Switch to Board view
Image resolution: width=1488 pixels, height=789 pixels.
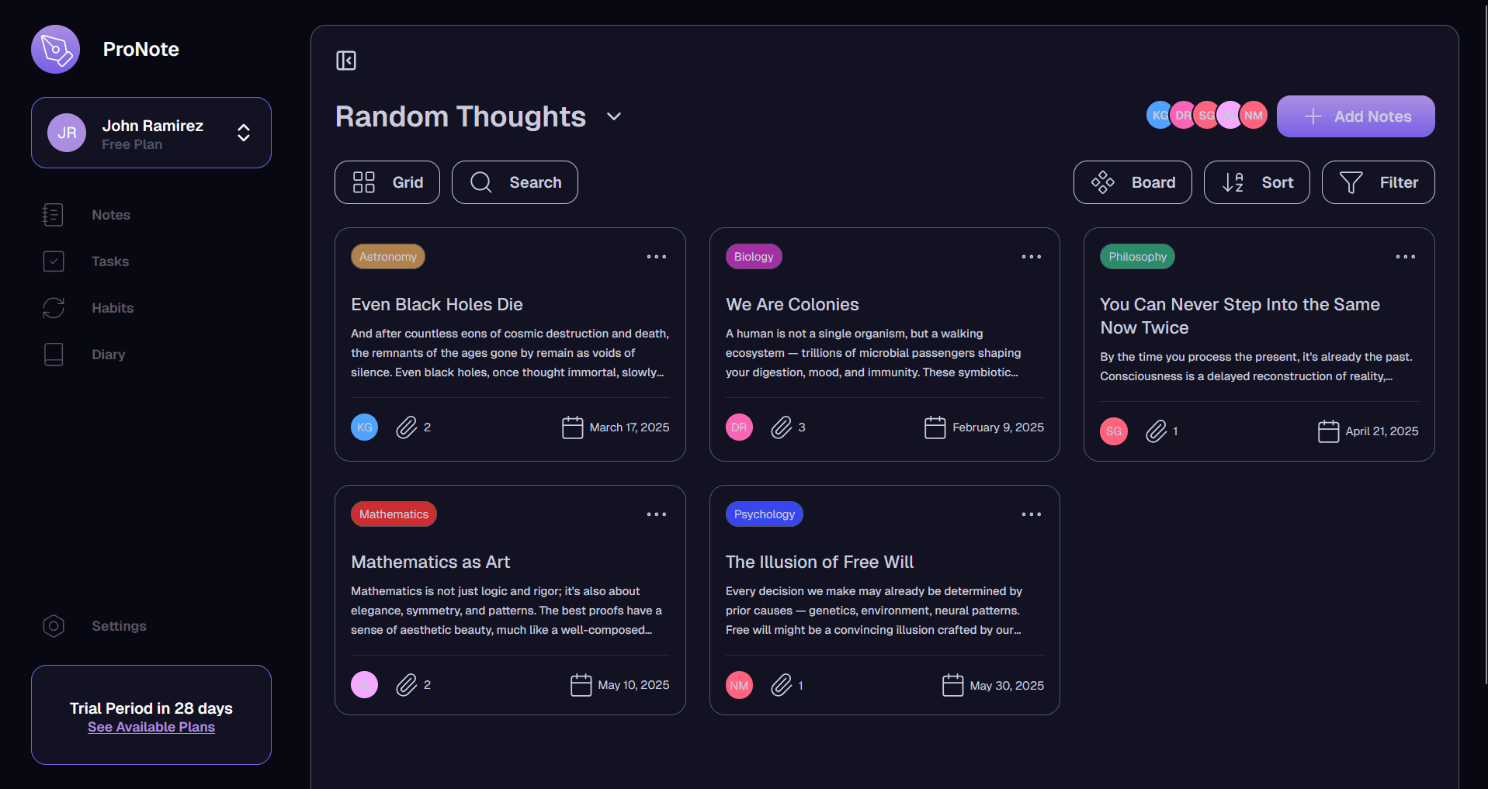point(1132,182)
